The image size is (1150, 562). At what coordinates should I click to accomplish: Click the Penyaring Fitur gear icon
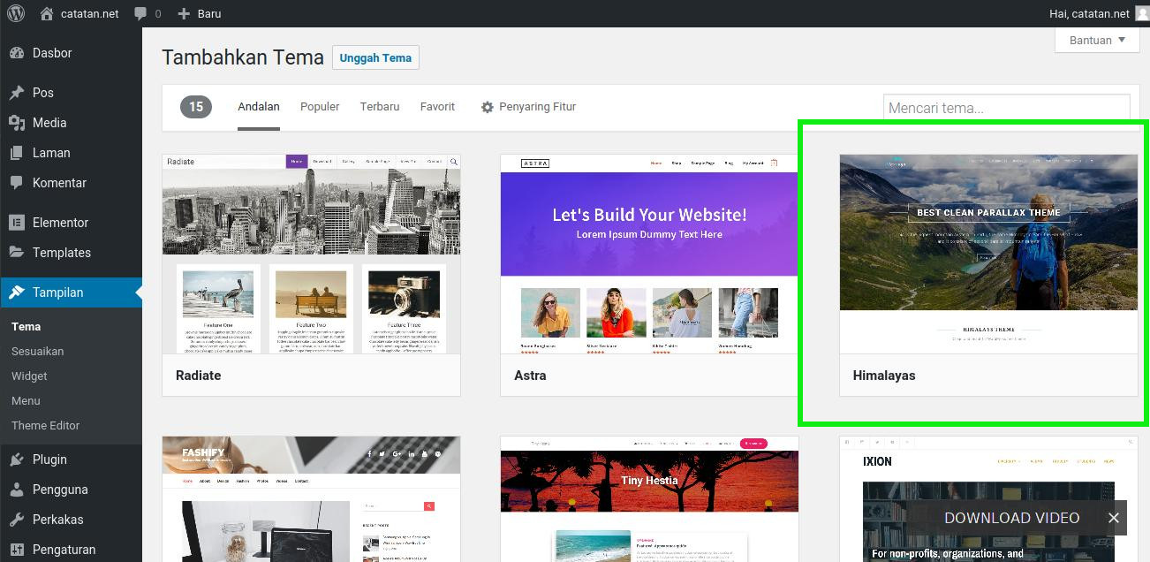pos(488,107)
